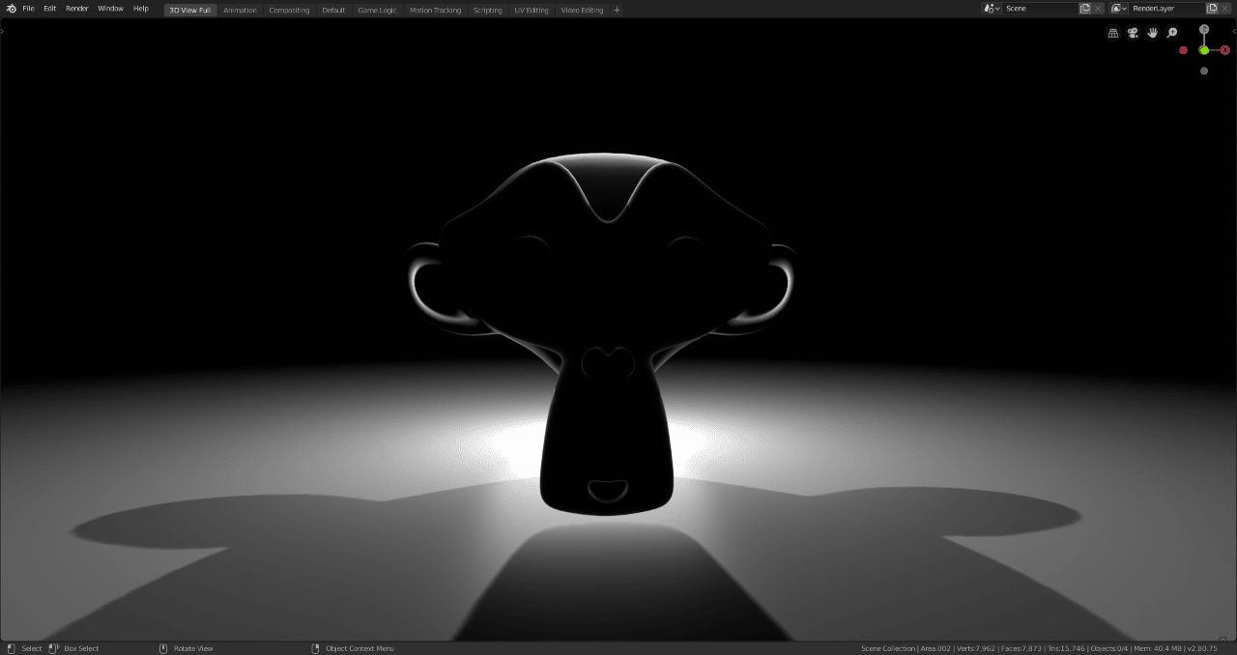Open the Render menu
1237x655 pixels.
[x=75, y=8]
